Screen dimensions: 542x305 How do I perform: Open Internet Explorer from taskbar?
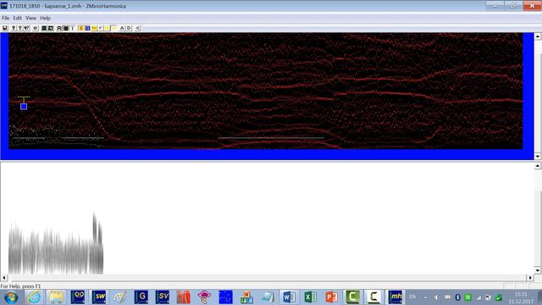click(x=34, y=297)
